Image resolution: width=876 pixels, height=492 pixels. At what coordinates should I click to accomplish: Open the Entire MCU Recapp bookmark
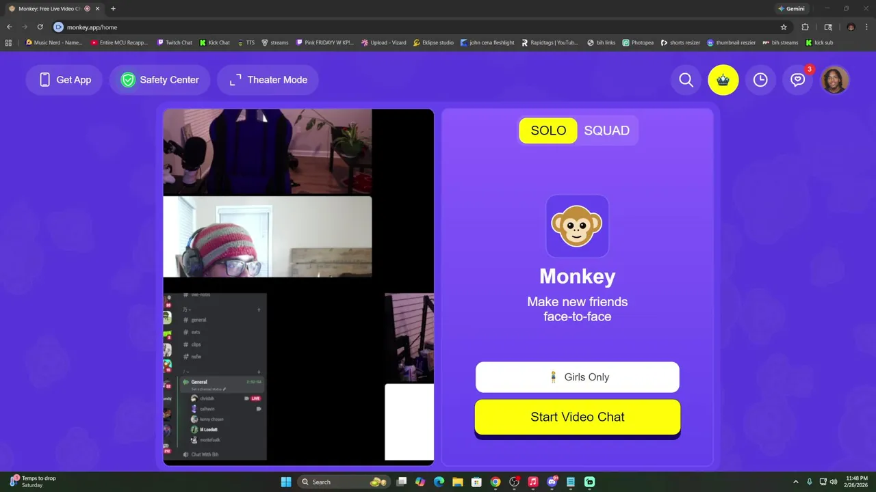coord(120,42)
